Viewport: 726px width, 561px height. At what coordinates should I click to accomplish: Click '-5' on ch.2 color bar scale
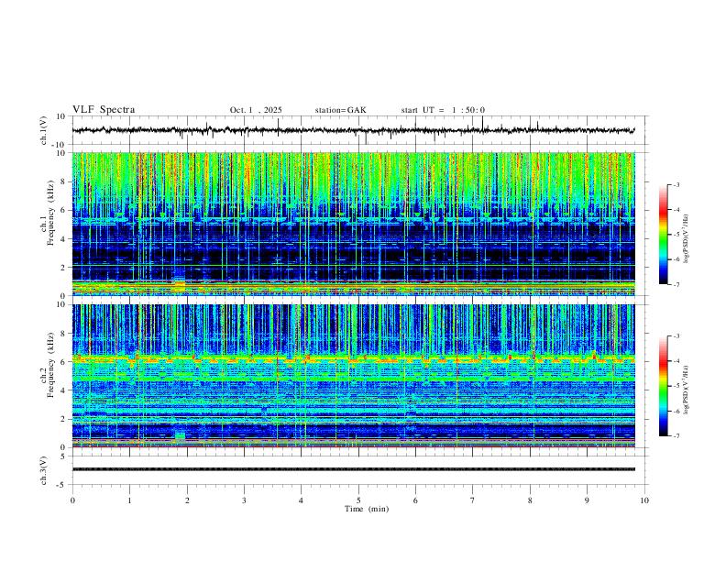[676, 386]
